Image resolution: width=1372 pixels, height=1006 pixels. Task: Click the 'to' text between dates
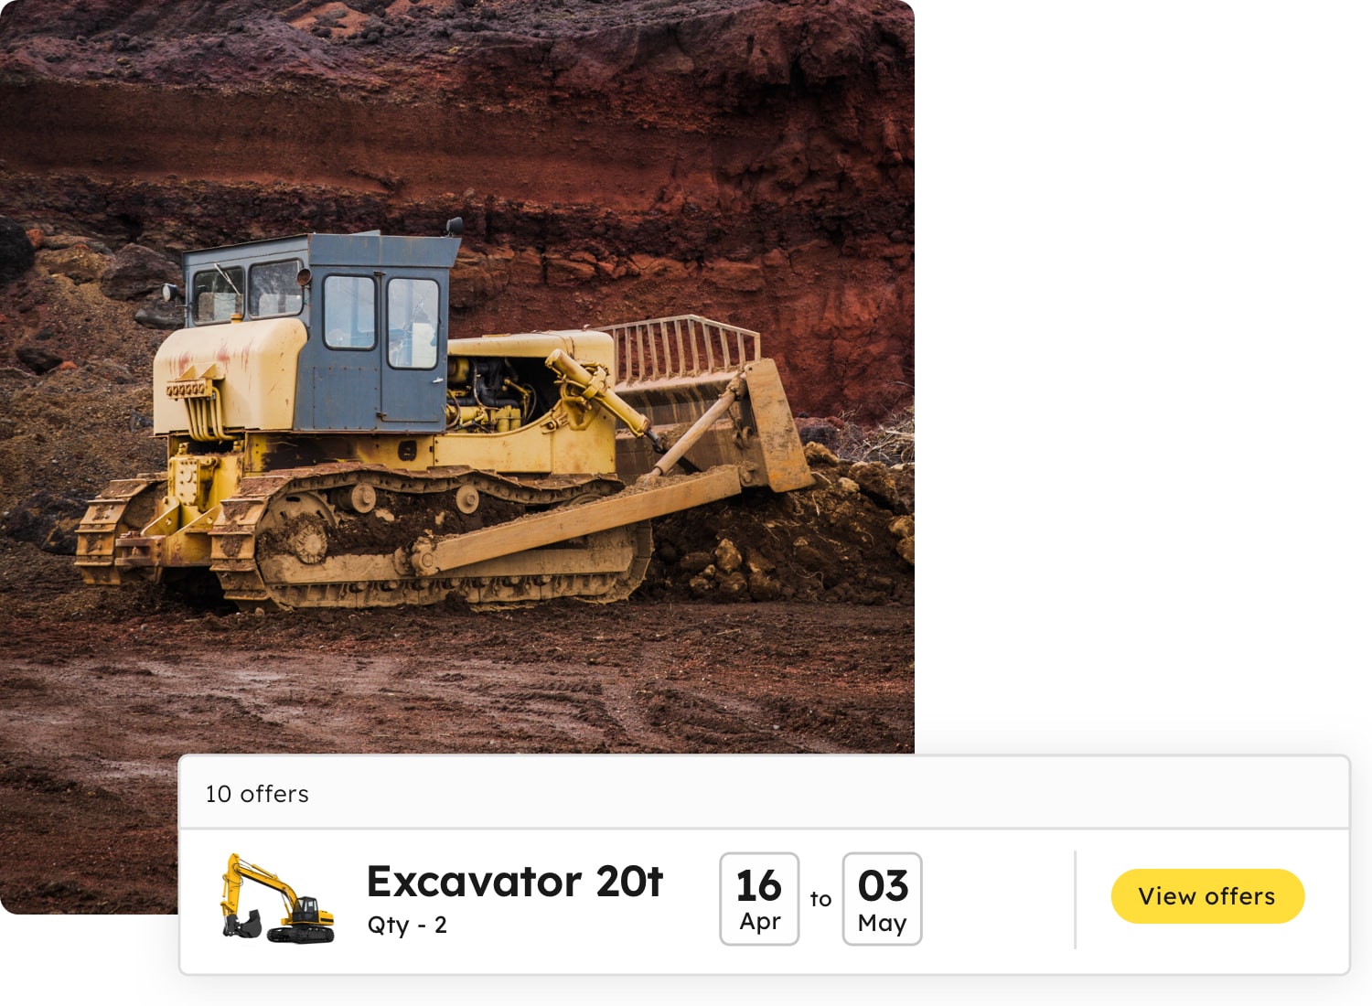[820, 899]
